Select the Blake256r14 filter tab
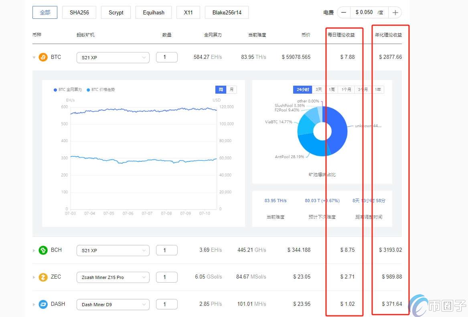The image size is (468, 317). tap(227, 12)
